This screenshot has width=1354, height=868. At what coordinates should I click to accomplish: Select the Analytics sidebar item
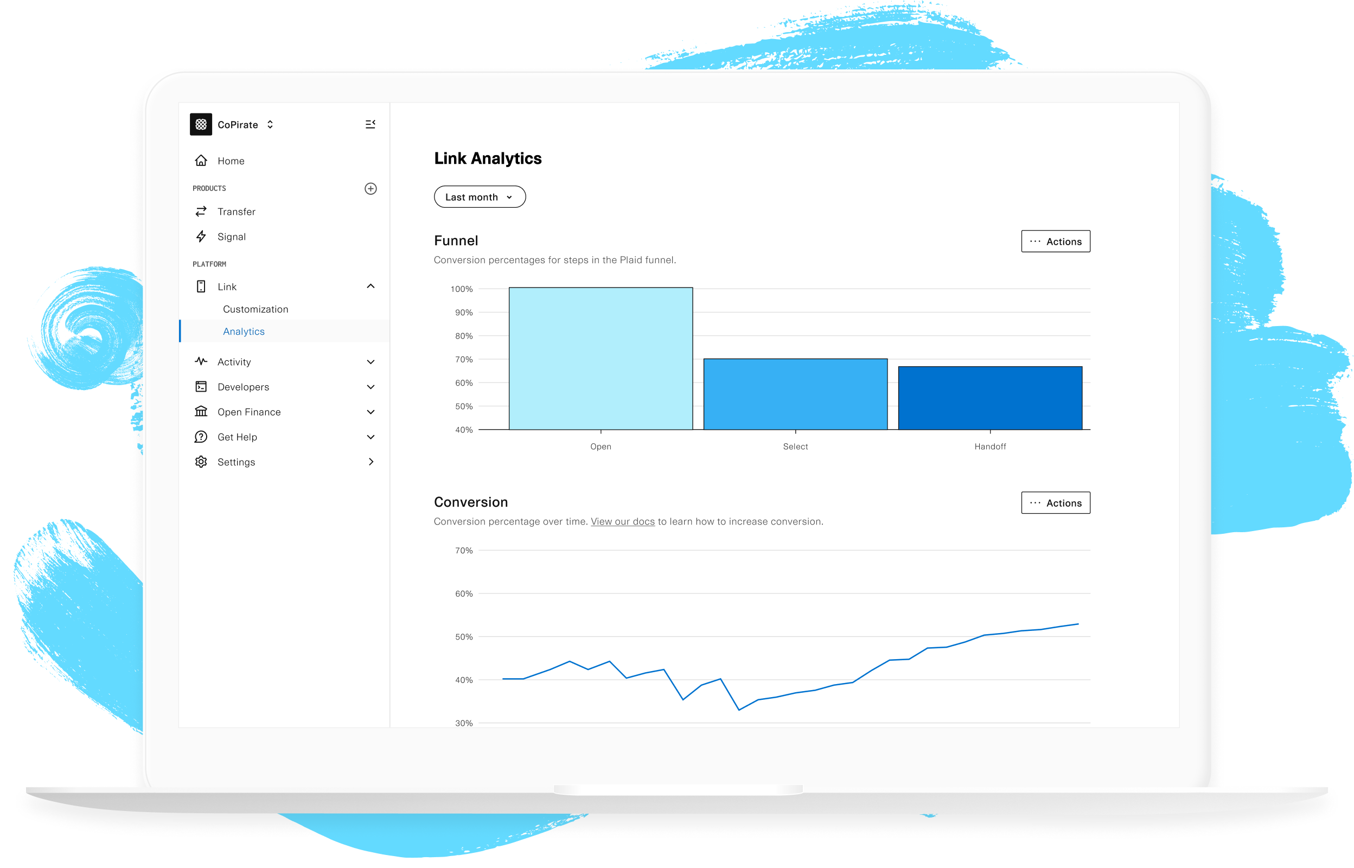244,331
